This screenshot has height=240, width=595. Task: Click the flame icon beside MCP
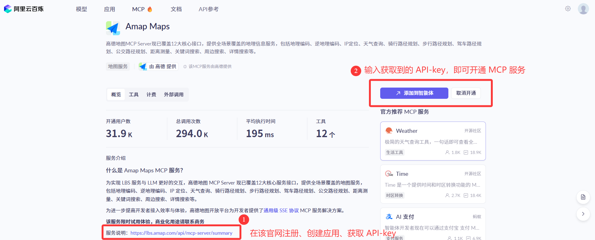pos(150,9)
